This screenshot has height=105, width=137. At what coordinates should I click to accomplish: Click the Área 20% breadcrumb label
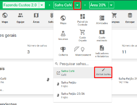[x=98, y=5]
